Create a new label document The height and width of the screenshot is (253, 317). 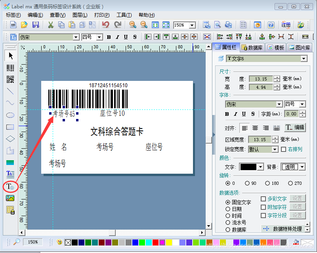[x=13, y=25]
